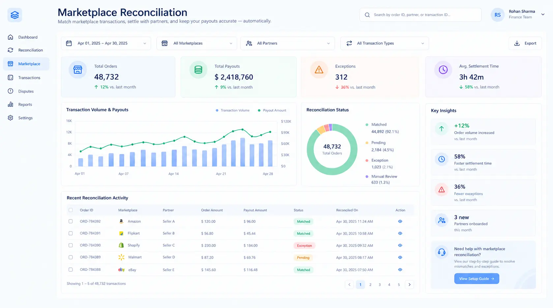Viewport: 553px width, 308px height.
Task: Toggle Payout Amount legend dot
Action: (x=259, y=110)
